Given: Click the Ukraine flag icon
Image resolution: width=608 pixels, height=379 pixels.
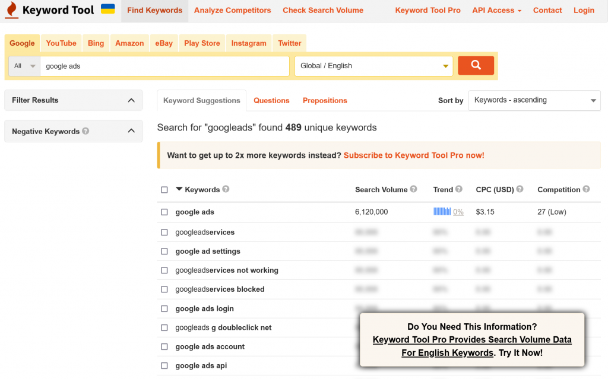Looking at the screenshot, I should click(108, 9).
